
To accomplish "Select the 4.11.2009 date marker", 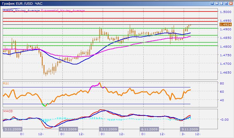I will (68, 129).
